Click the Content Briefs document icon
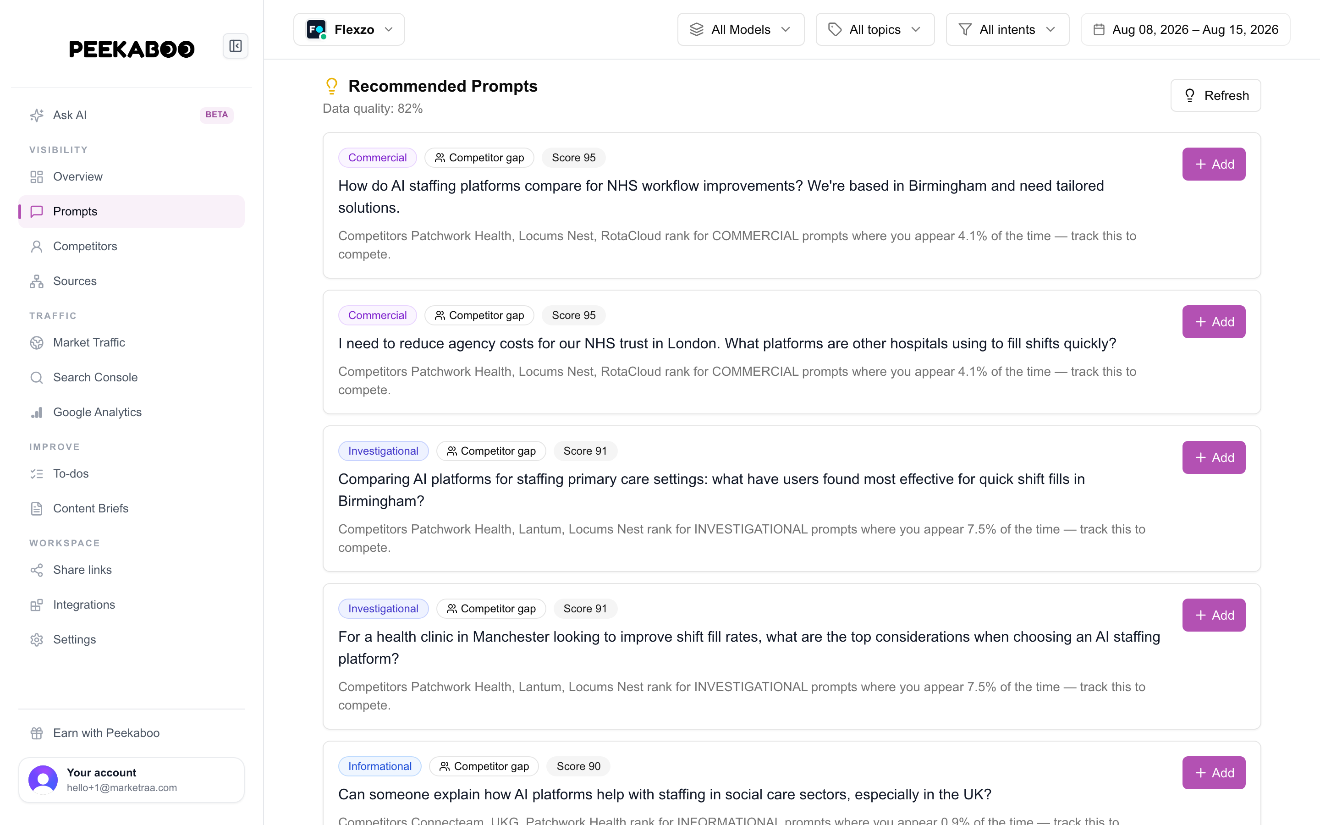The image size is (1320, 825). pos(37,509)
